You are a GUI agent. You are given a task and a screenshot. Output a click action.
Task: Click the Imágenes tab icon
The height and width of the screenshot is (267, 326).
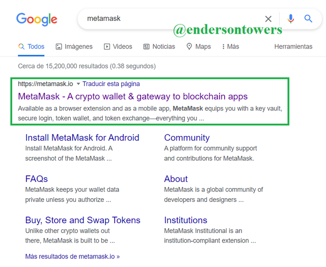pos(59,46)
